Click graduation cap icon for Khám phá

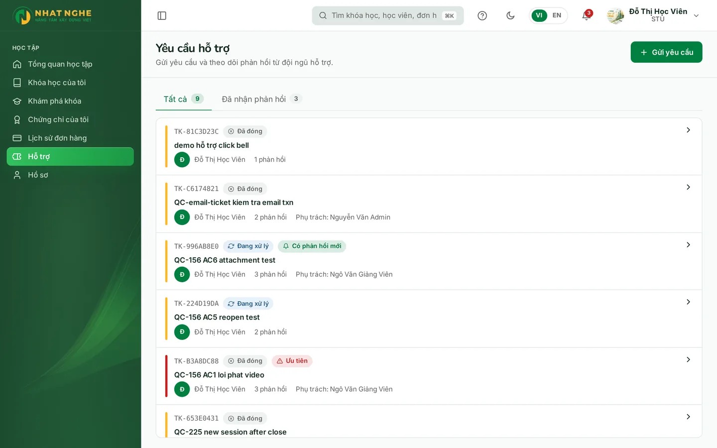17,101
